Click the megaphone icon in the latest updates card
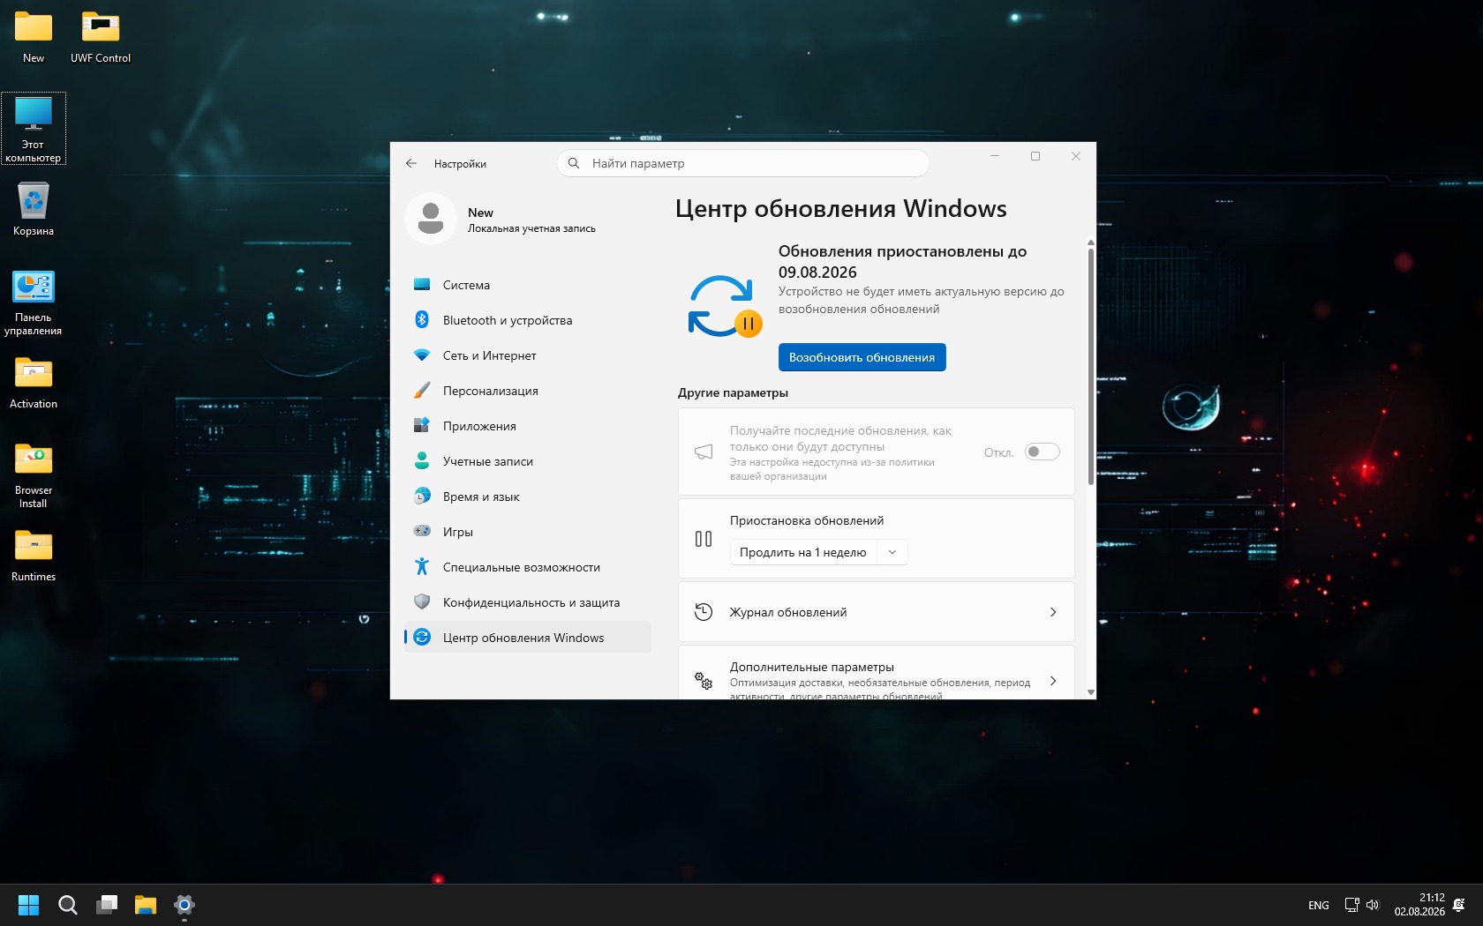 point(704,452)
